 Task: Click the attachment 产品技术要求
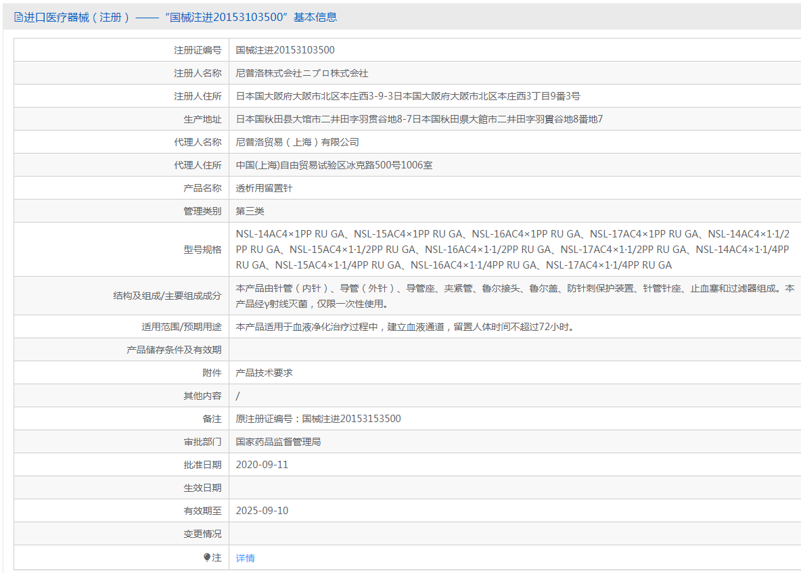click(x=264, y=373)
